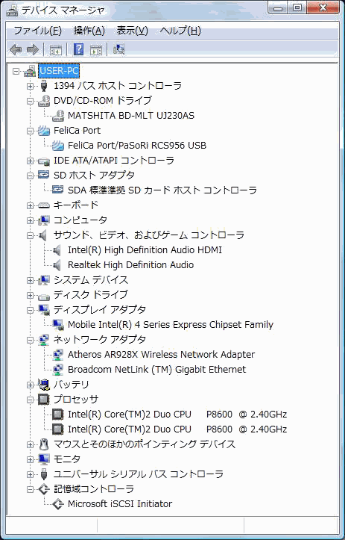The height and width of the screenshot is (540, 345).
Task: Click the MATSHITA BD-MLT UJ230AS drive icon
Action: 58,116
